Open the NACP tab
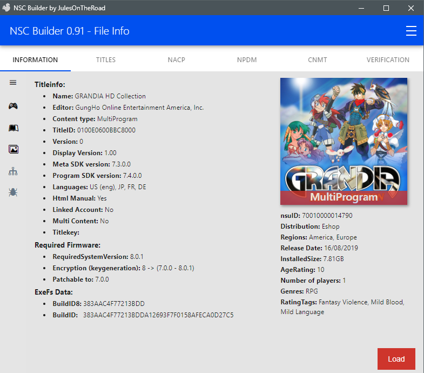The image size is (424, 373). click(176, 60)
